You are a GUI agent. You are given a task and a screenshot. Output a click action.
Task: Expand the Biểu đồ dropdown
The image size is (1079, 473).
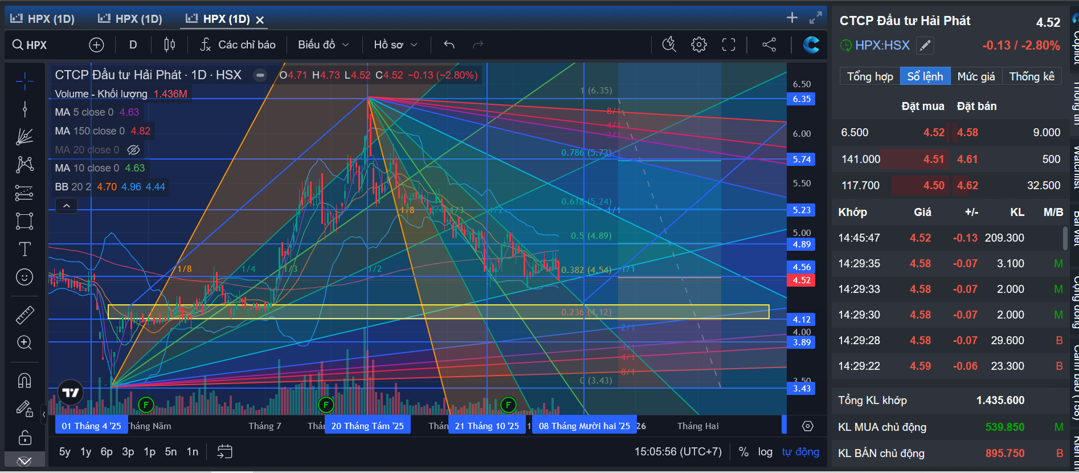pyautogui.click(x=323, y=44)
